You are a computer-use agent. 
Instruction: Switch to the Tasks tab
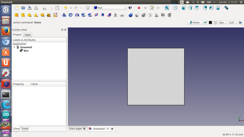27,35
